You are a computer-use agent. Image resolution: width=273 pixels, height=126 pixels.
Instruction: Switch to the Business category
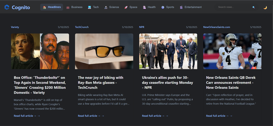click(x=74, y=7)
